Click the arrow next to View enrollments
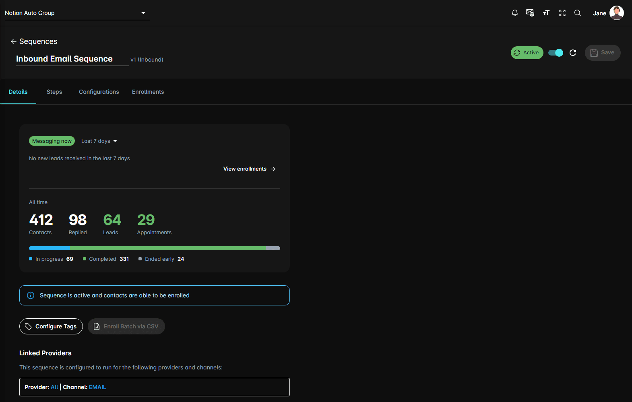 pyautogui.click(x=273, y=169)
